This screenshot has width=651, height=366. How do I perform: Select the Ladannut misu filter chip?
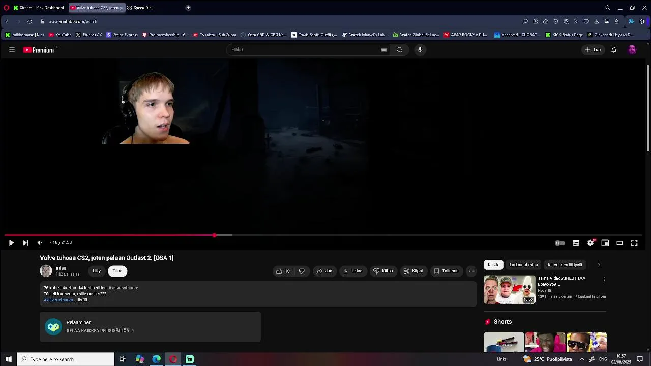[523, 265]
